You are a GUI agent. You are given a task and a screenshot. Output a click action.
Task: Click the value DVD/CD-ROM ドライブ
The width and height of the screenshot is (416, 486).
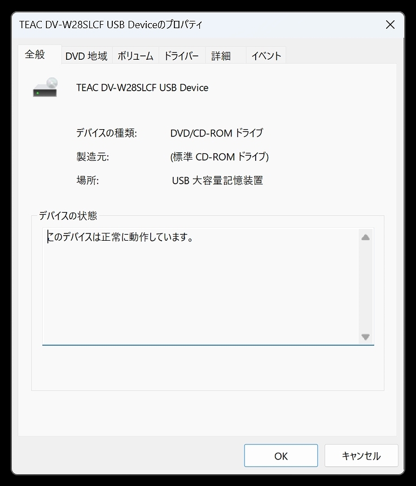click(x=217, y=133)
